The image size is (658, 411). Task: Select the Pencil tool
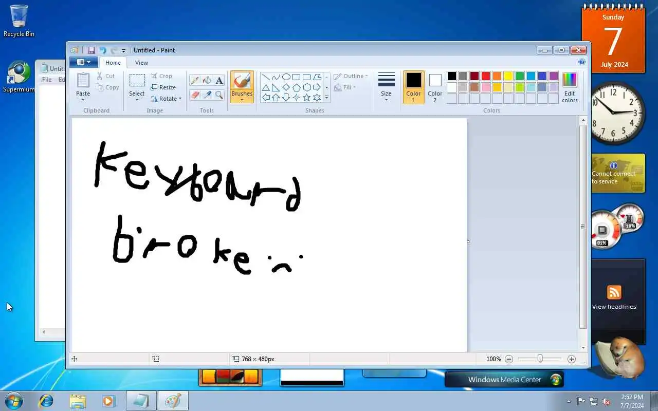pyautogui.click(x=195, y=80)
